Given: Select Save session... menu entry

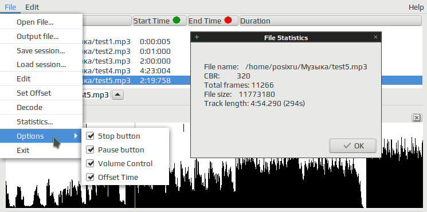Looking at the screenshot, I should click(x=41, y=51).
